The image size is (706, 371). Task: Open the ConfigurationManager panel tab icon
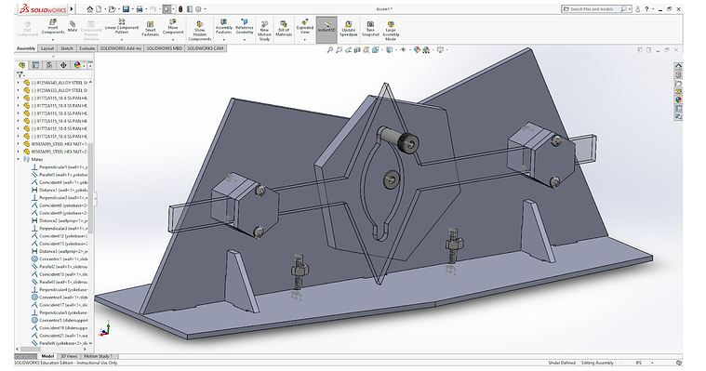point(49,65)
